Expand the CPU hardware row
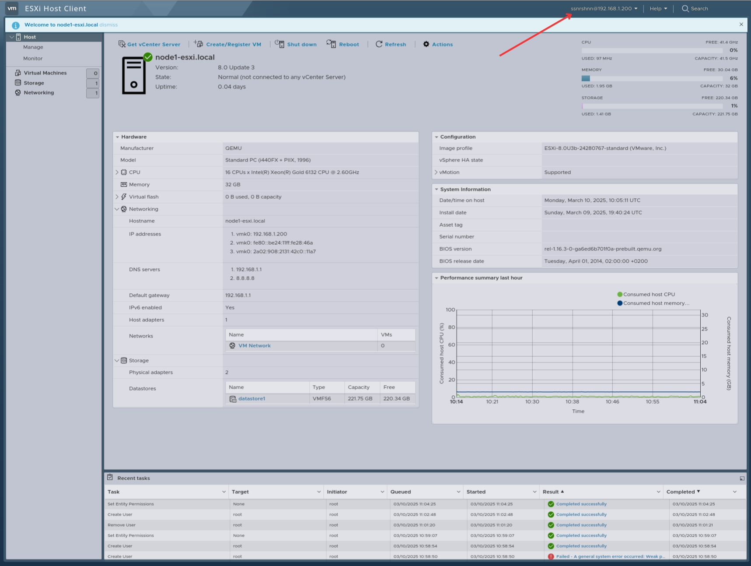The width and height of the screenshot is (751, 566). (x=117, y=172)
